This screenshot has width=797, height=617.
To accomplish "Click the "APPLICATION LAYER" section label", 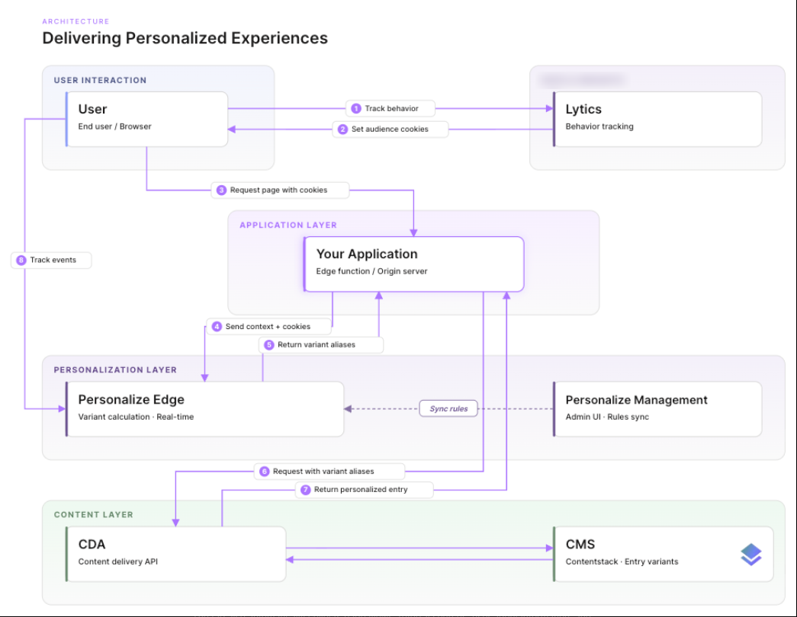I will click(288, 225).
